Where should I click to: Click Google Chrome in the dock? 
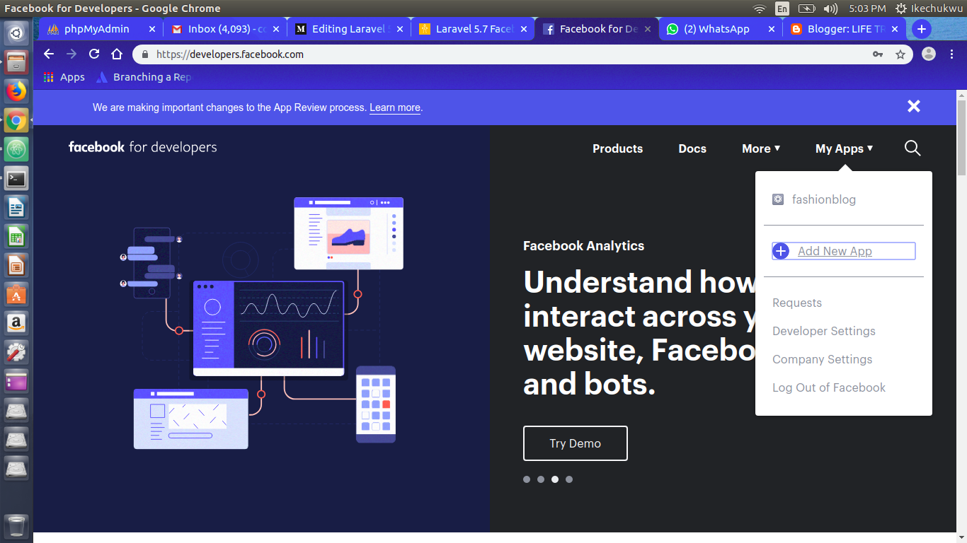(16, 121)
